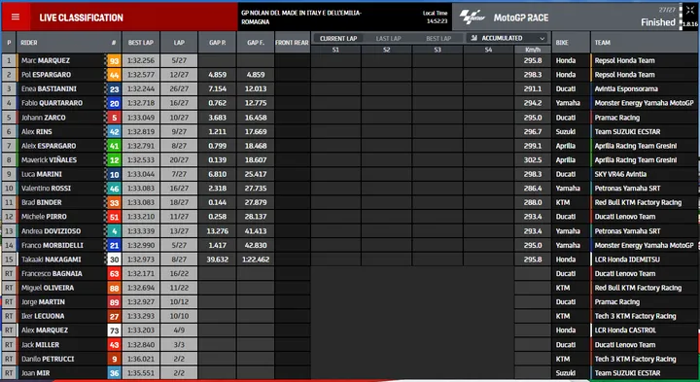The width and height of the screenshot is (700, 382).
Task: Select rider Enea BASTIANINI
Action: (x=49, y=88)
